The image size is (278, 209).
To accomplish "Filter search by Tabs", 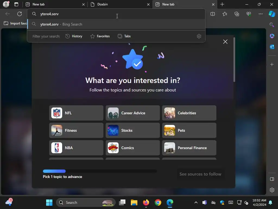I will [124, 36].
